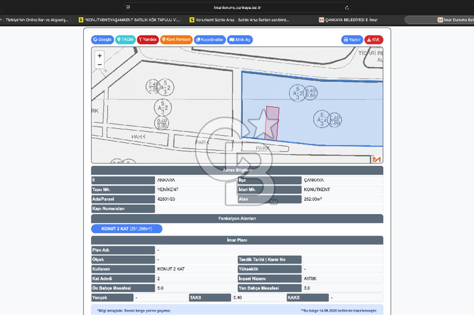Screen dimensions: 474x315
Task: Click the Adres Bilgileri section header
Action: point(237,170)
